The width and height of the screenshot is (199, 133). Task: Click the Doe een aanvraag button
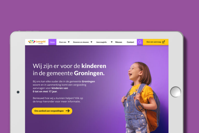click(x=156, y=42)
